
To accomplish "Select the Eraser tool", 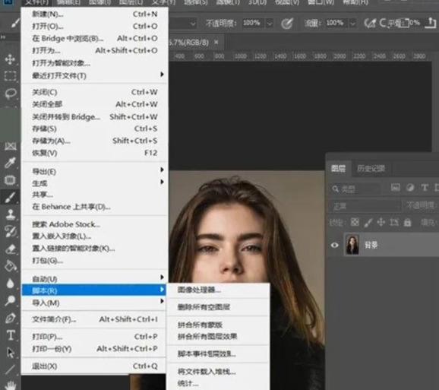I will point(11,249).
